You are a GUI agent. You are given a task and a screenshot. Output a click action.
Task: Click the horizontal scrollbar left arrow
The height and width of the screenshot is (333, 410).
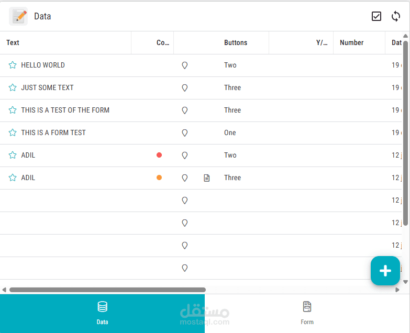point(4,290)
